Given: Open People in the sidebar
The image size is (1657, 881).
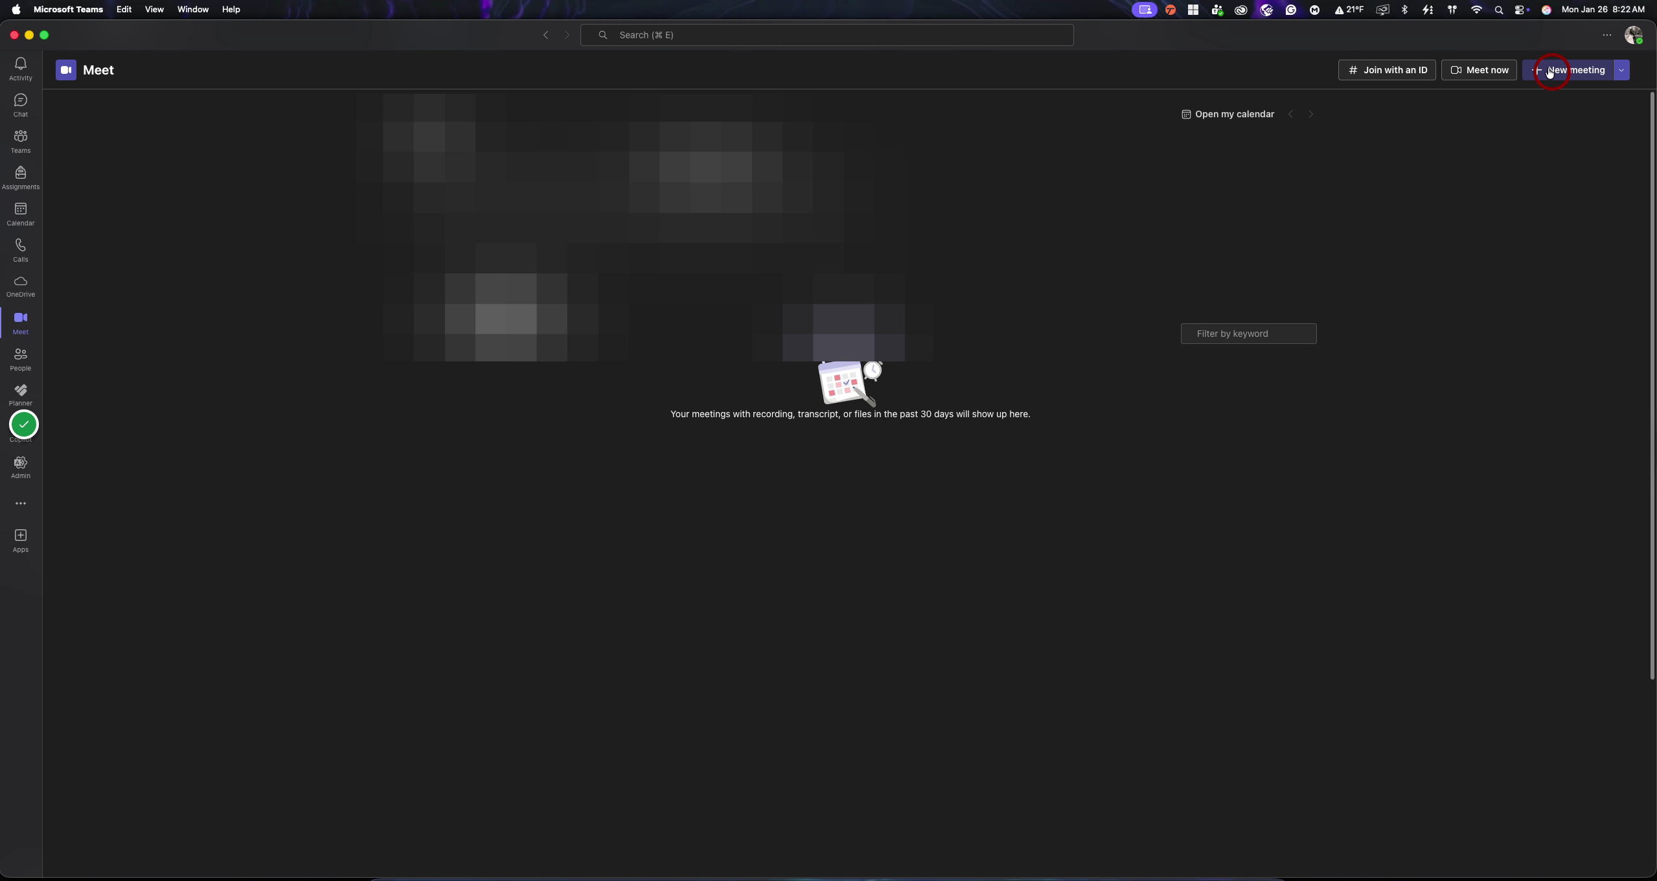Looking at the screenshot, I should click(x=21, y=359).
